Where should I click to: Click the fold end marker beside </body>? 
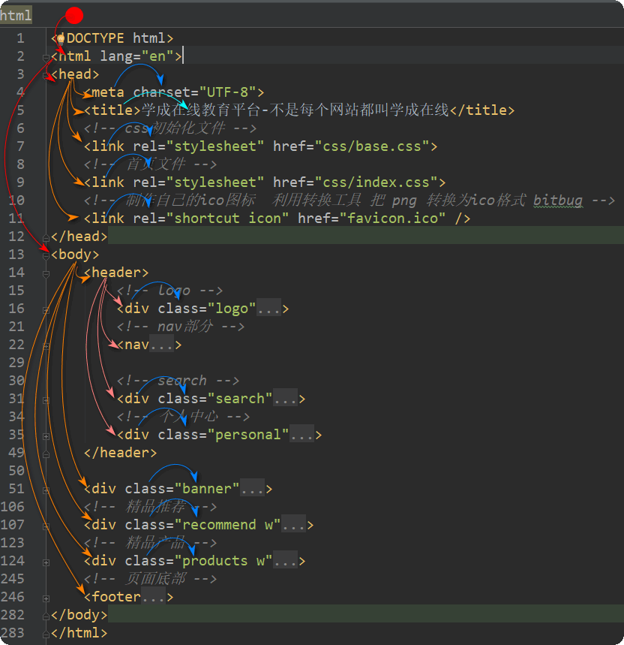tap(46, 616)
